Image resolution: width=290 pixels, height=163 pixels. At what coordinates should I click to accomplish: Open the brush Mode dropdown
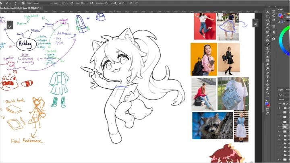(42, 3)
